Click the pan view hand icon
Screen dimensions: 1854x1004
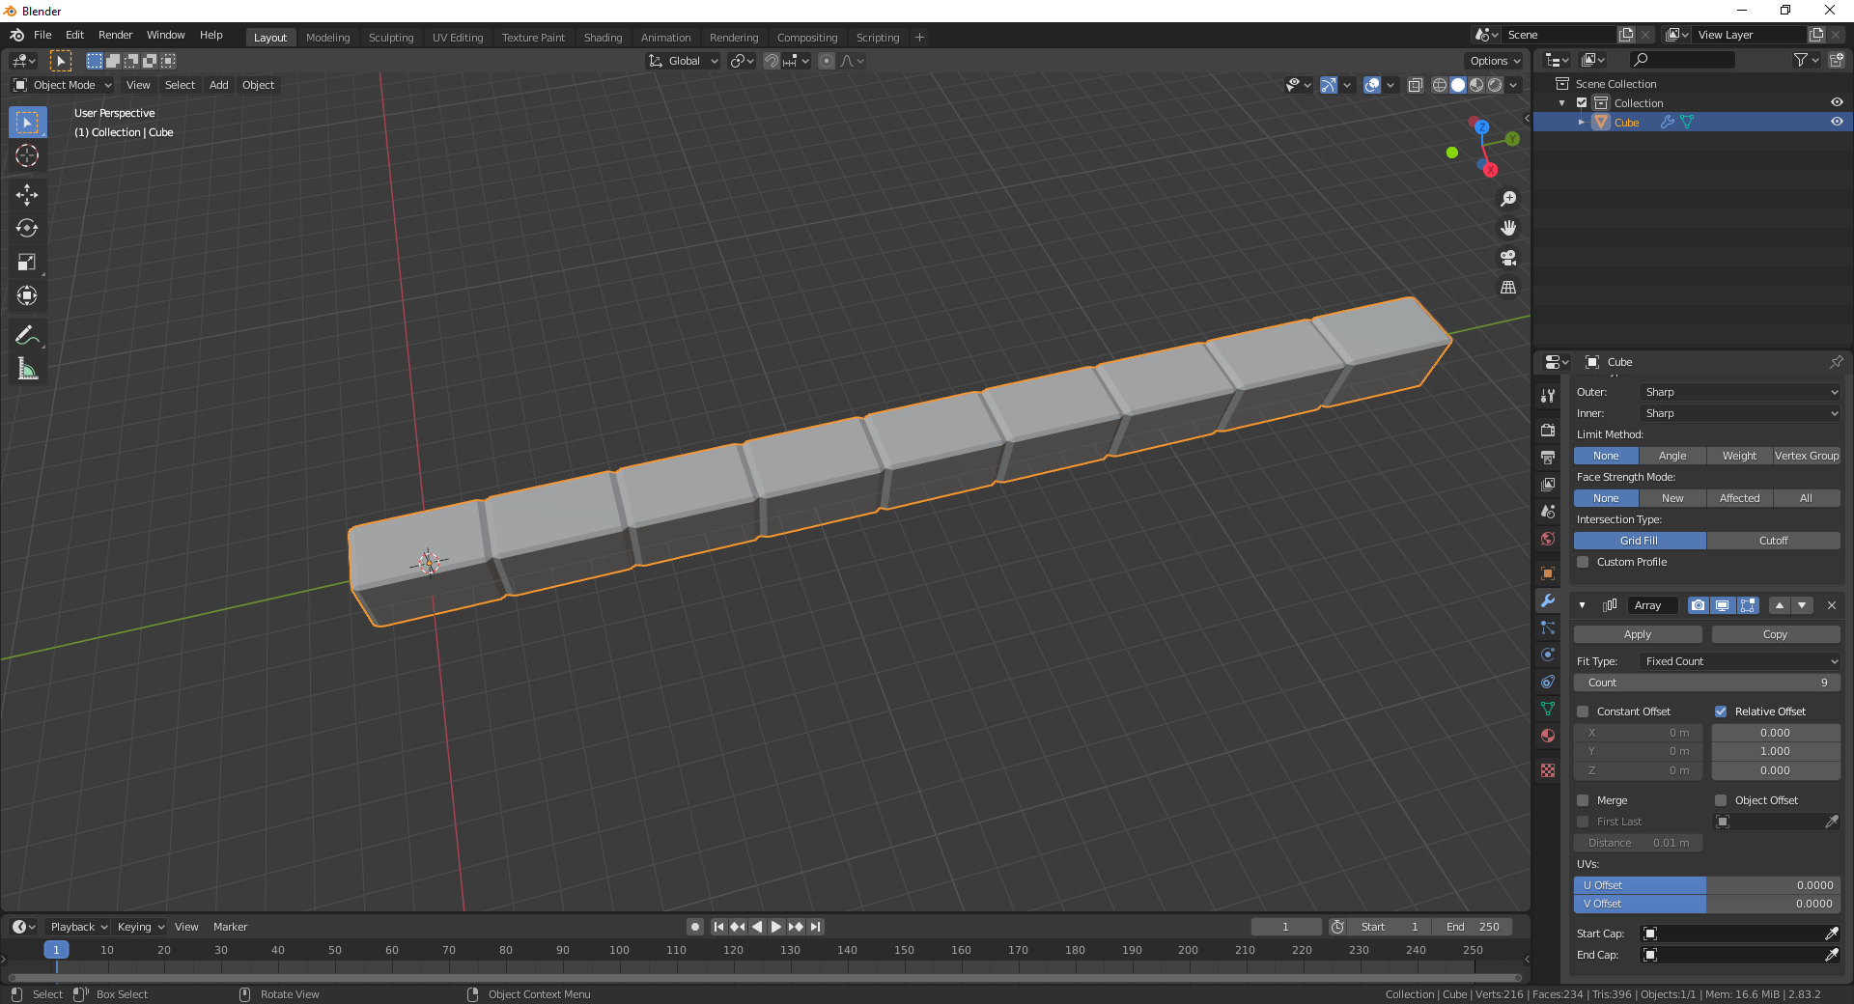(x=1508, y=229)
